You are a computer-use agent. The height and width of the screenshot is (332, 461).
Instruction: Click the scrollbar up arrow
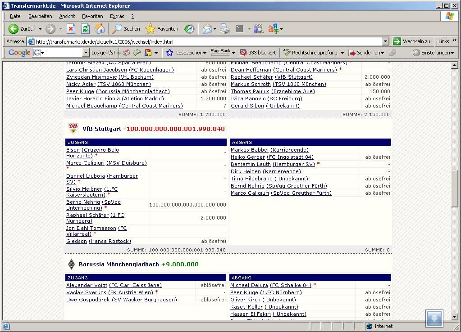click(455, 65)
